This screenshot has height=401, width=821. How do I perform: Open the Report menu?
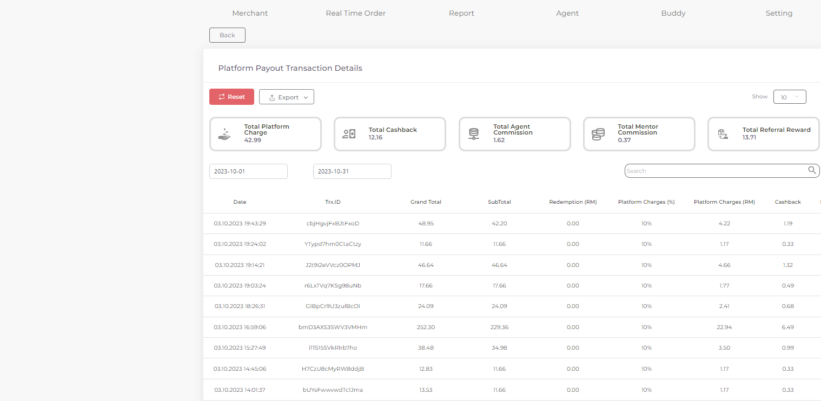(461, 13)
